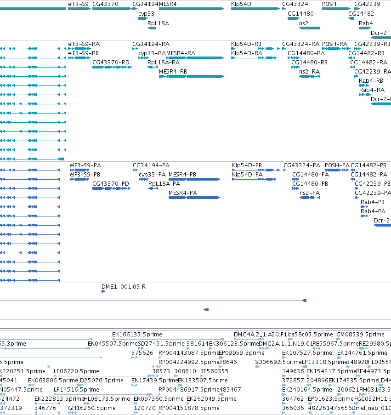Viewport: 391px width, 415px height.
Task: Open protein CG43370-PD
Action: (x=111, y=188)
